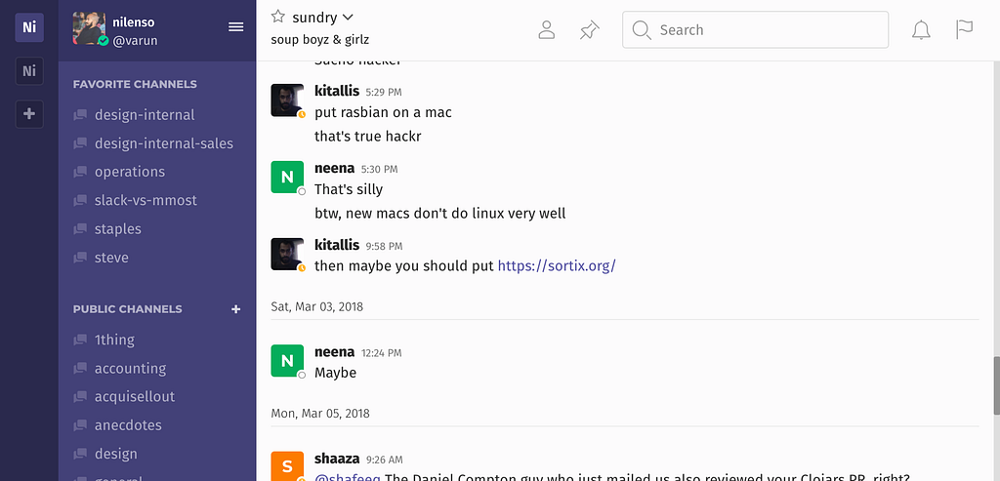Viewport: 1000px width, 481px height.
Task: Add new public channel plus icon
Action: [x=235, y=309]
